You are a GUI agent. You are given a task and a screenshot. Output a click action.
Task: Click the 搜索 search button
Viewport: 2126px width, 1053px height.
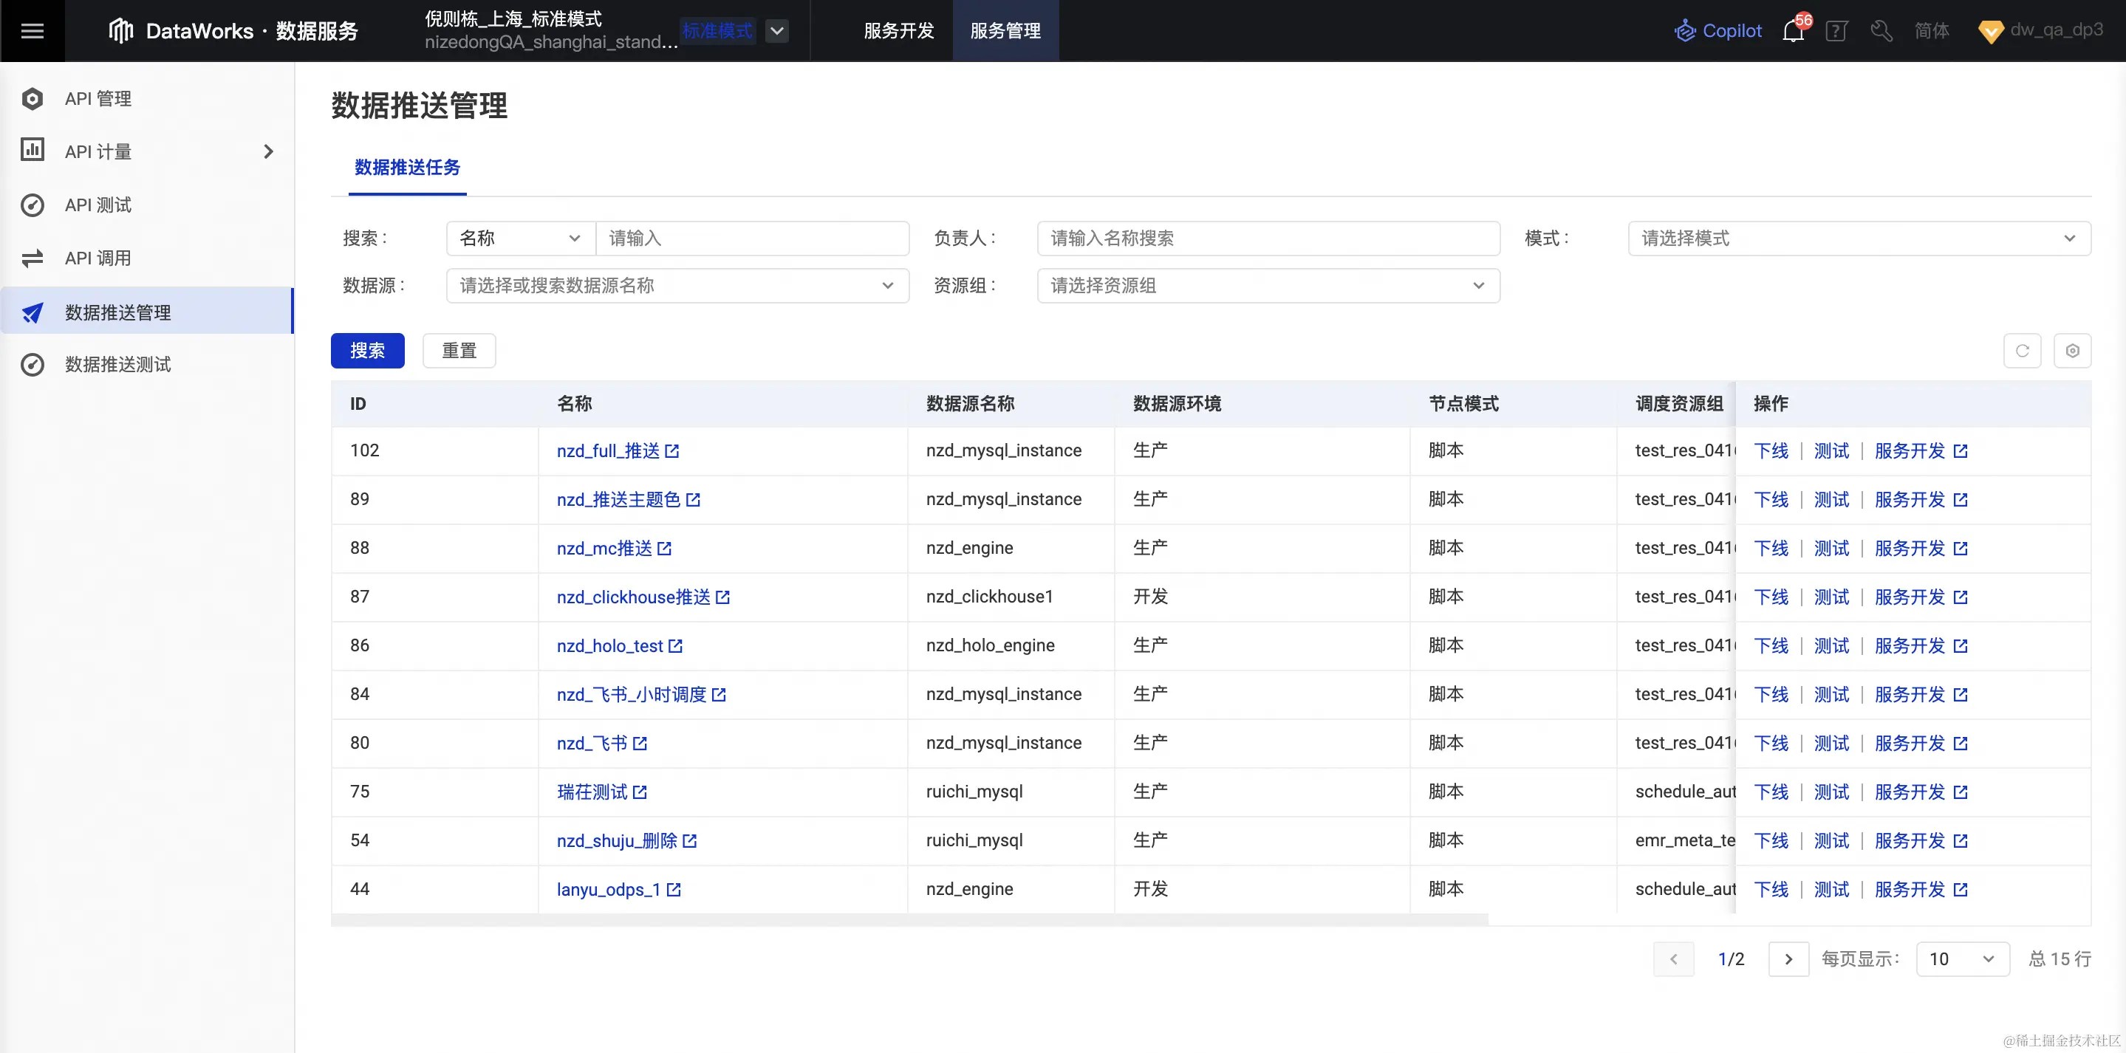pos(367,350)
